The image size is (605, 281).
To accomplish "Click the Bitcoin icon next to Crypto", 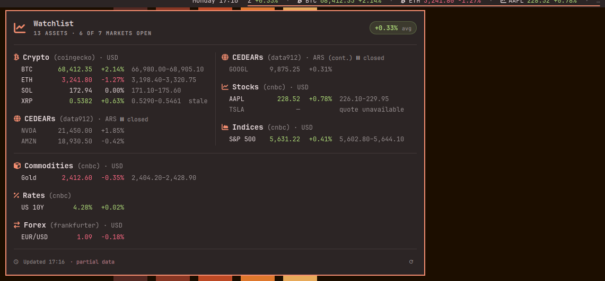I will [16, 57].
